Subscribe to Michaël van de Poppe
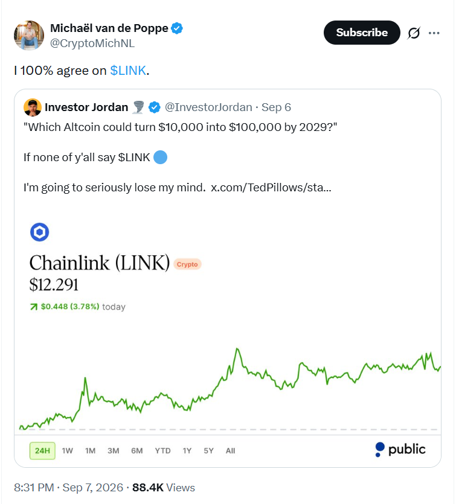The width and height of the screenshot is (456, 504). pos(362,33)
